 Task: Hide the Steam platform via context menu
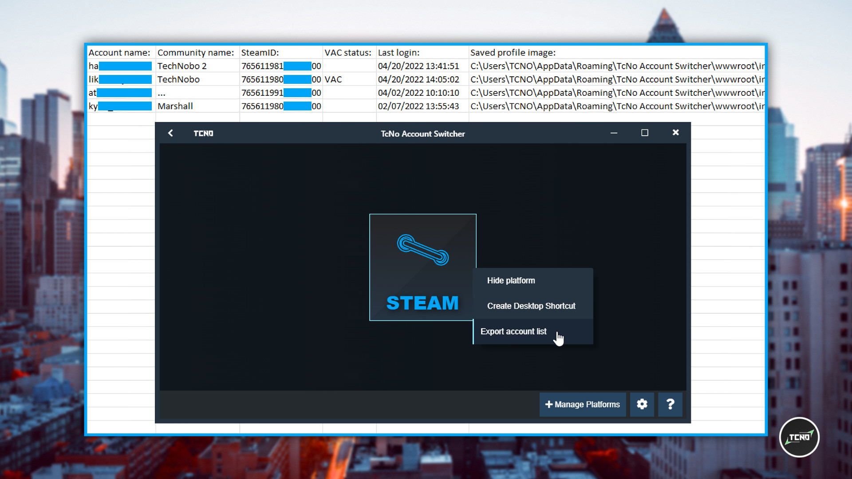pyautogui.click(x=511, y=280)
